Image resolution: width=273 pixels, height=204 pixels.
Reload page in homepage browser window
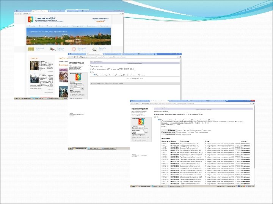click(x=20, y=14)
